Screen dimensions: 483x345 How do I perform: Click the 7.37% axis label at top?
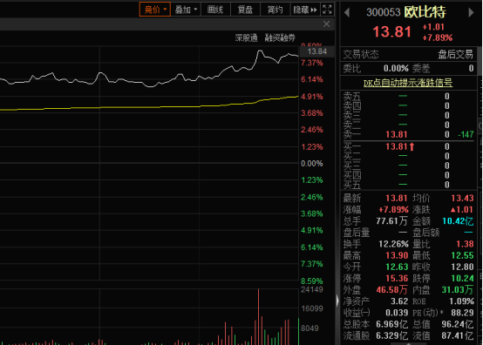(312, 63)
